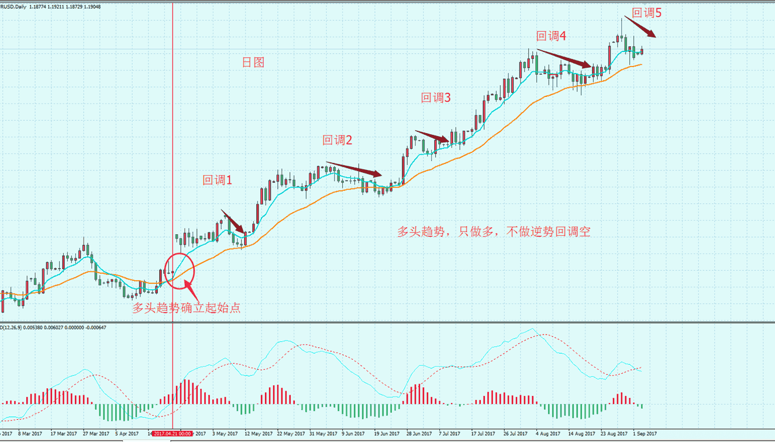Viewport: 775px width, 442px height.
Task: Click the '26 Jul 2017' date label
Action: point(516,434)
